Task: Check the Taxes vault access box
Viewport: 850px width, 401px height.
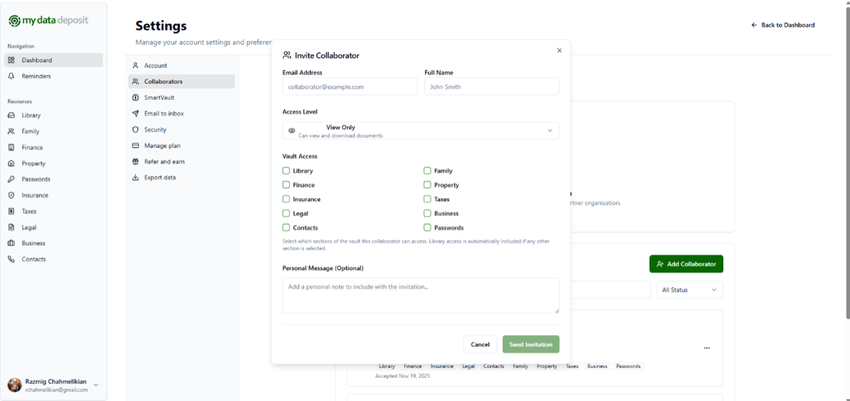Action: pos(427,199)
